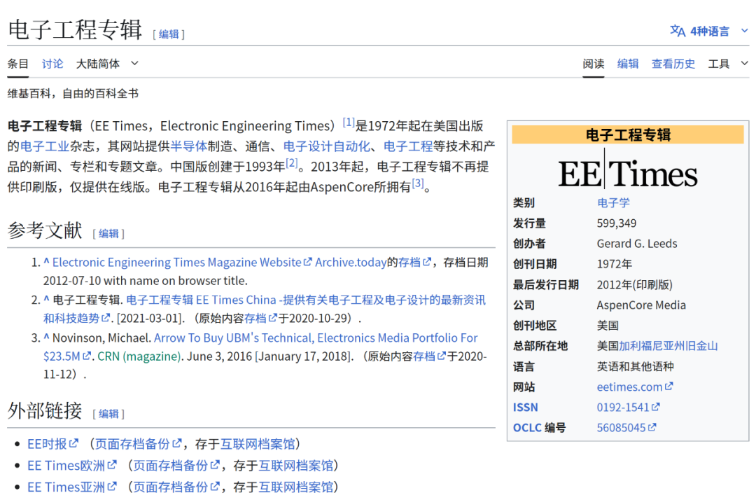756x500 pixels.
Task: Jump to citation [1] superscript
Action: [349, 123]
